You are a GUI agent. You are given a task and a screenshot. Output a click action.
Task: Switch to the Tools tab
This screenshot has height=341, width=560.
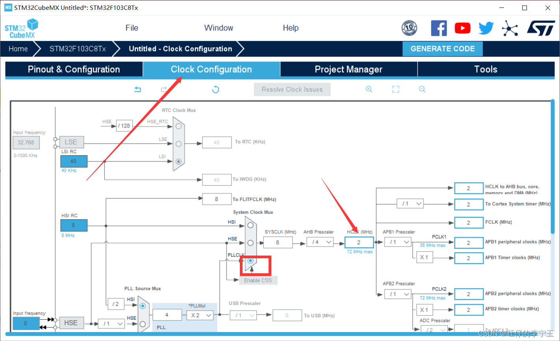coord(486,69)
